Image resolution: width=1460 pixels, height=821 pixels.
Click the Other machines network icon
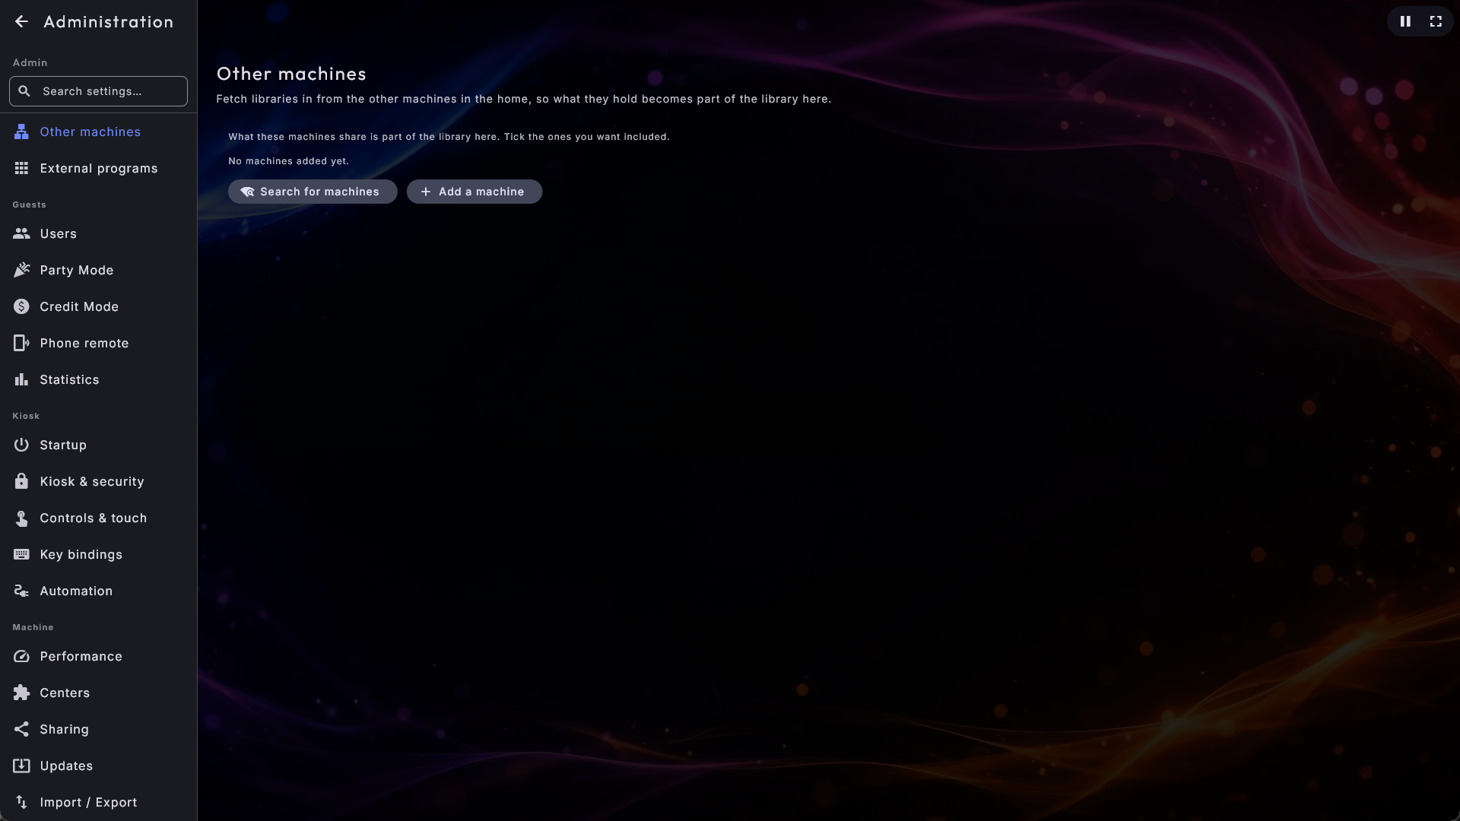point(21,132)
